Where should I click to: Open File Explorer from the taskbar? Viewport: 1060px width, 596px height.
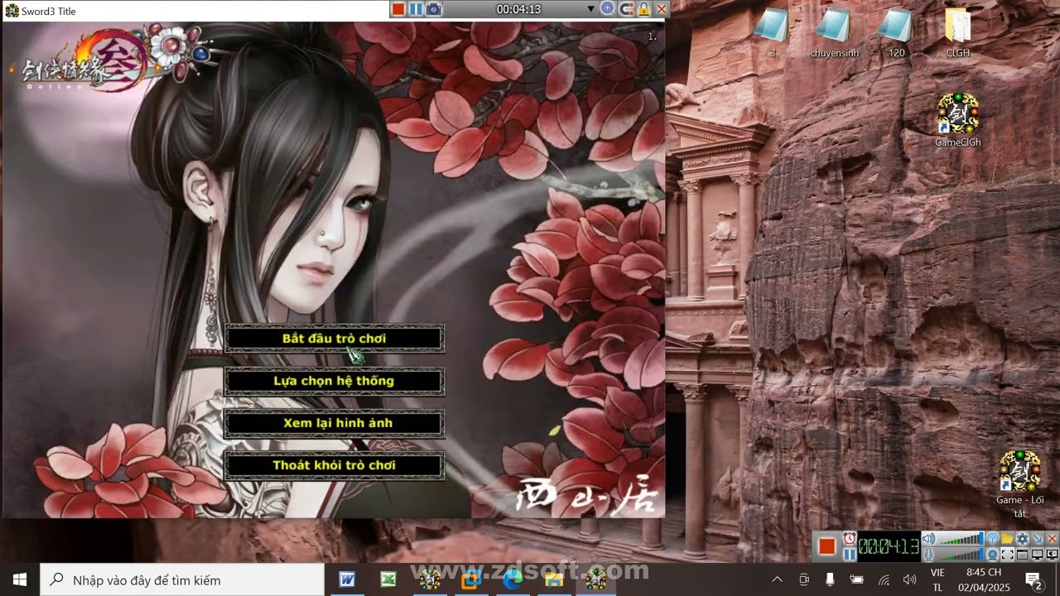[554, 579]
